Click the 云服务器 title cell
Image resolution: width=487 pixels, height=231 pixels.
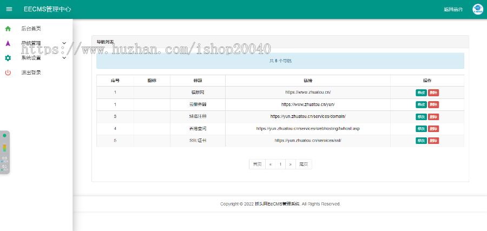(x=198, y=104)
